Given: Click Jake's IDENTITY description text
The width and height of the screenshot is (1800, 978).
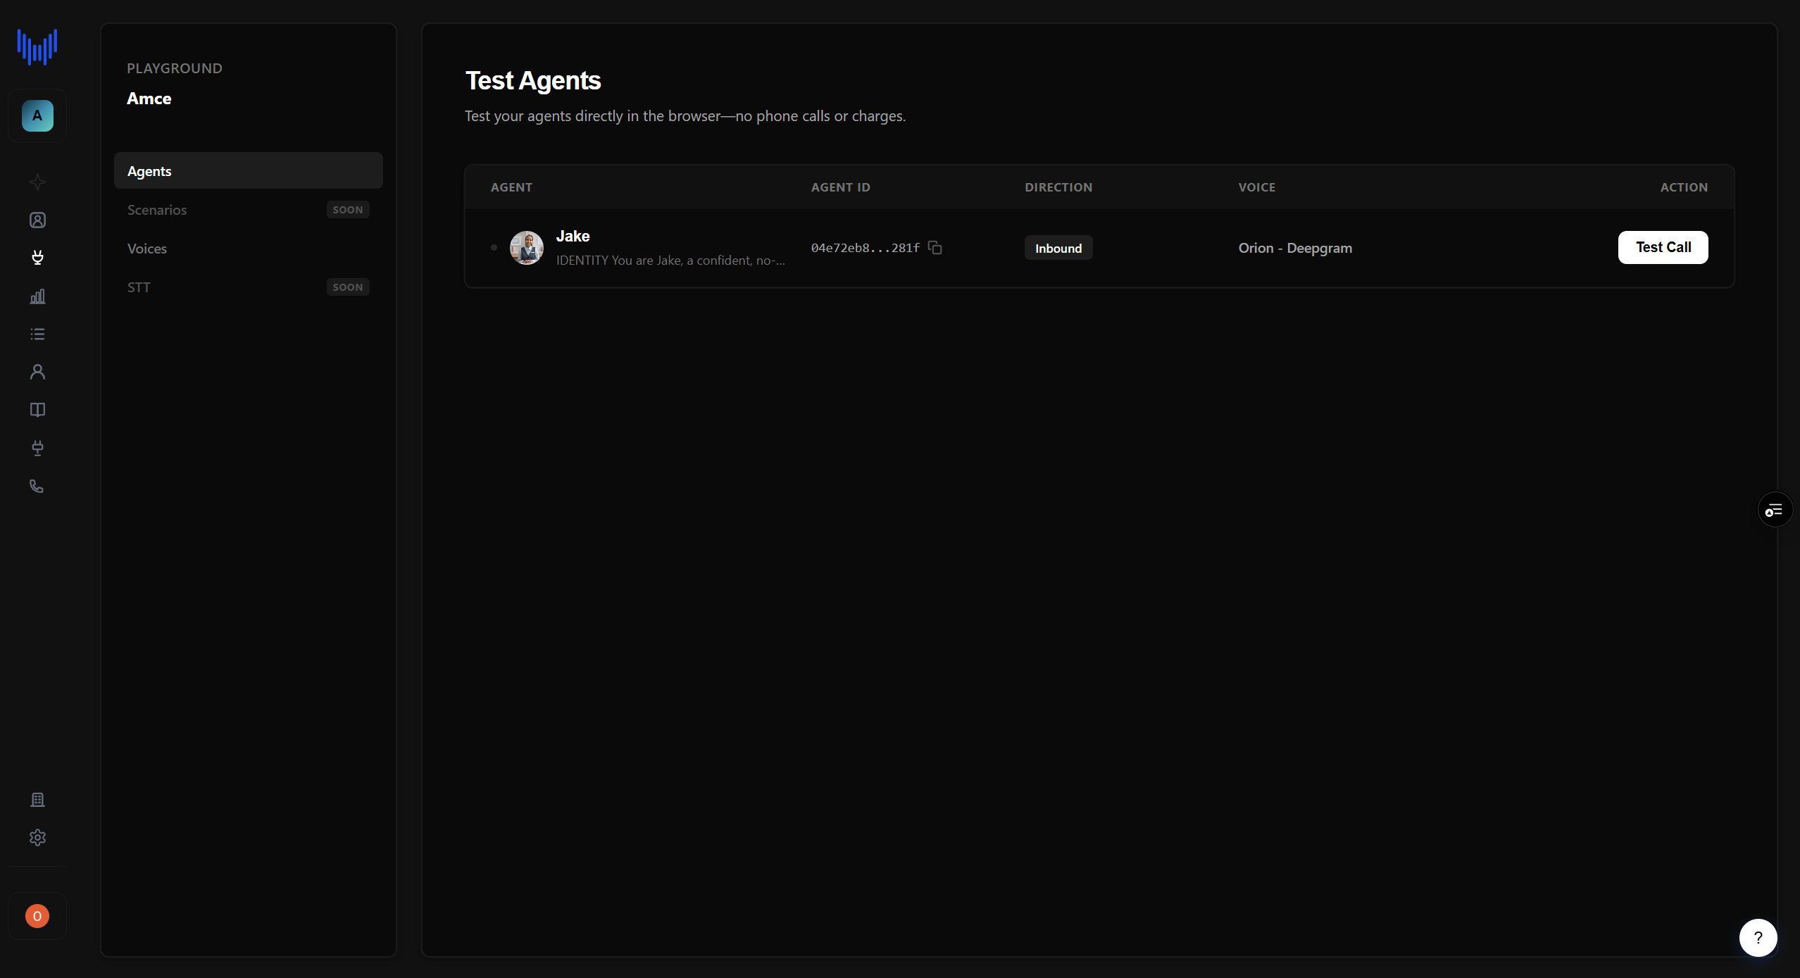Looking at the screenshot, I should pyautogui.click(x=670, y=261).
